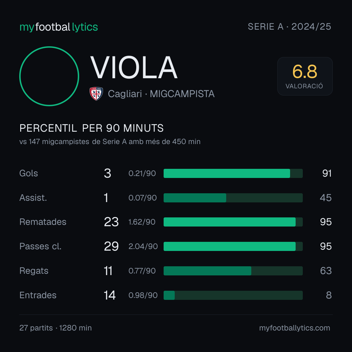Click the SERIE A · 2024/25 label

pos(289,27)
